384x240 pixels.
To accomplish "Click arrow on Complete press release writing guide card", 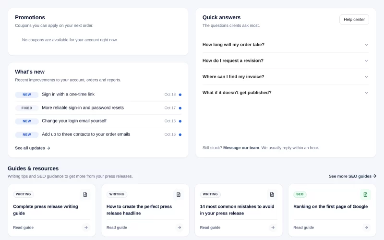I will click(86, 228).
